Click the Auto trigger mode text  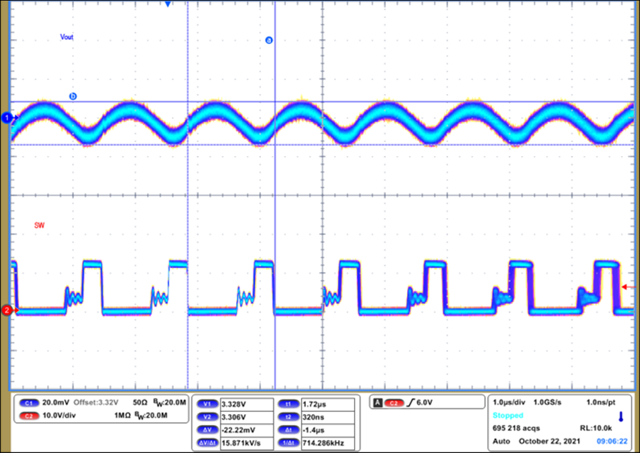pyautogui.click(x=501, y=441)
